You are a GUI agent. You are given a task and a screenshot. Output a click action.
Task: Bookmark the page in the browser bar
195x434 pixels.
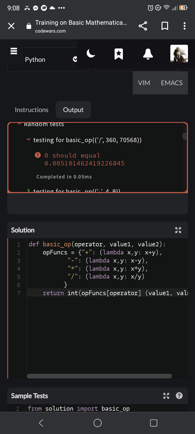pos(165,26)
